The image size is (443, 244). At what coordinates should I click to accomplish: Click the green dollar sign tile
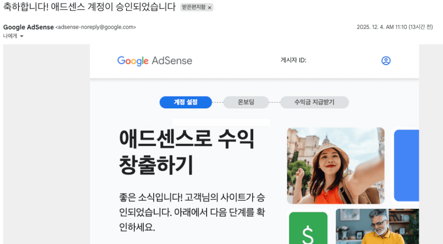tap(308, 228)
